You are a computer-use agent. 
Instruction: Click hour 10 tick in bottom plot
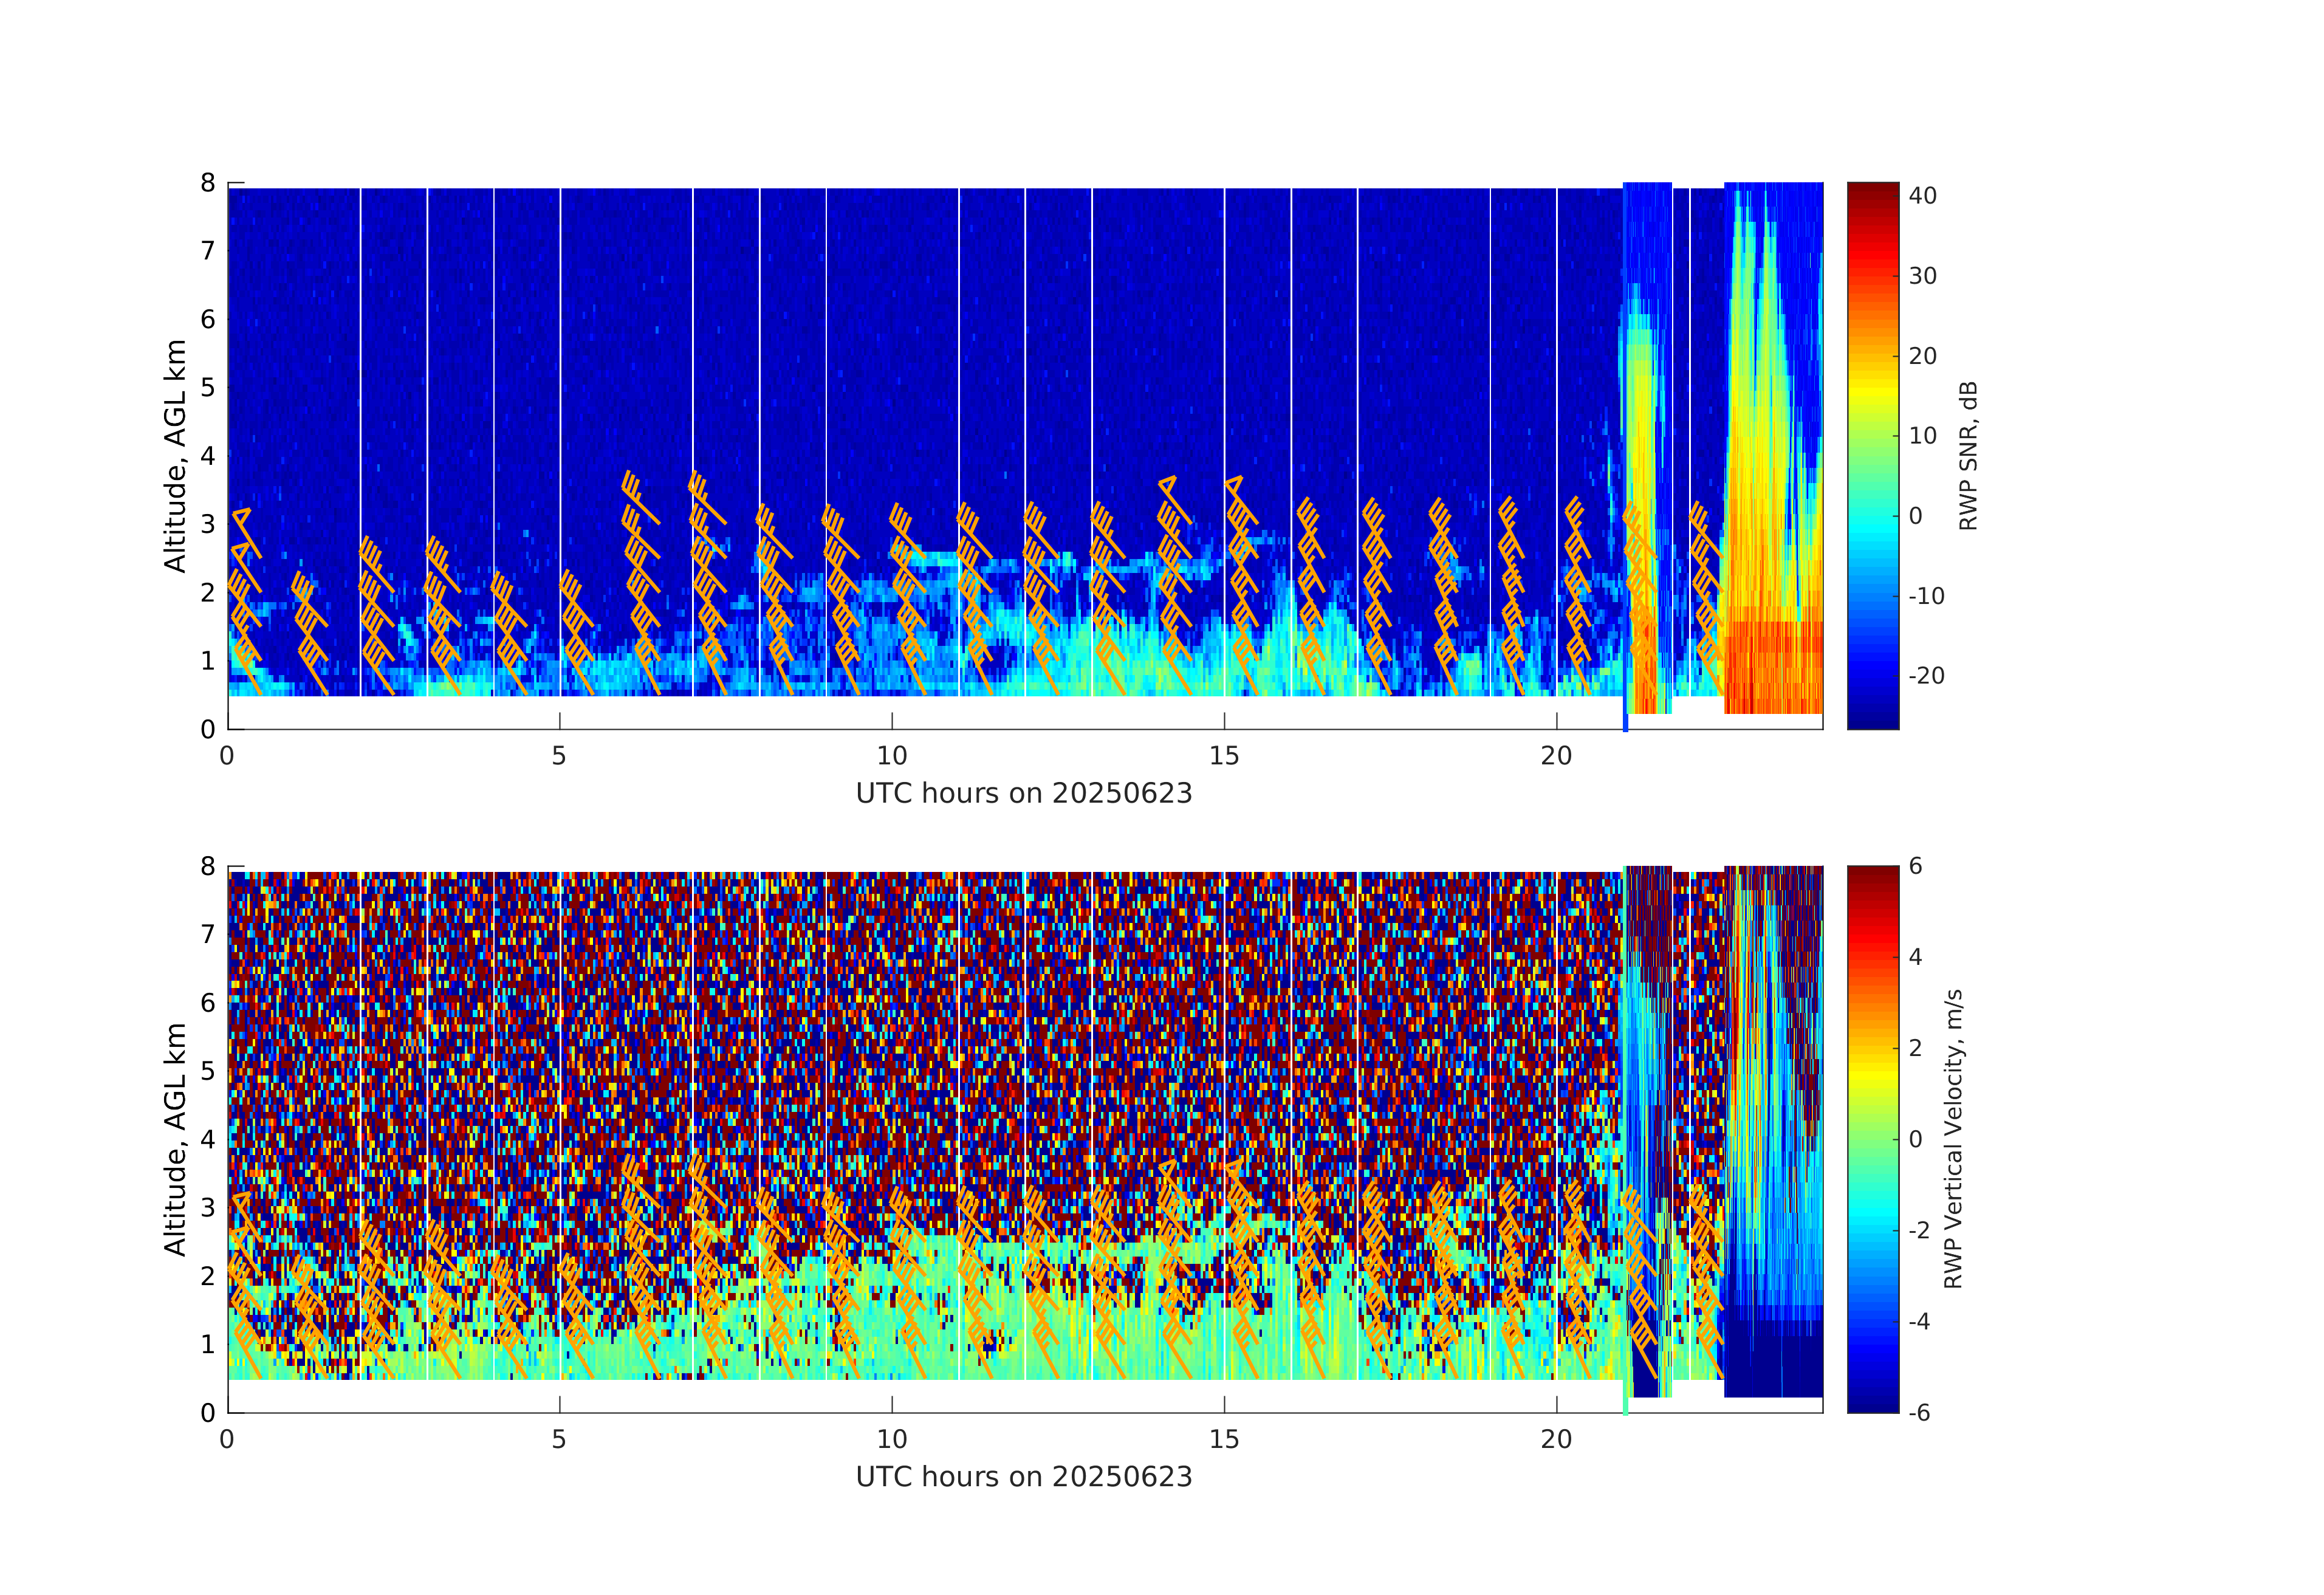[x=892, y=1439]
